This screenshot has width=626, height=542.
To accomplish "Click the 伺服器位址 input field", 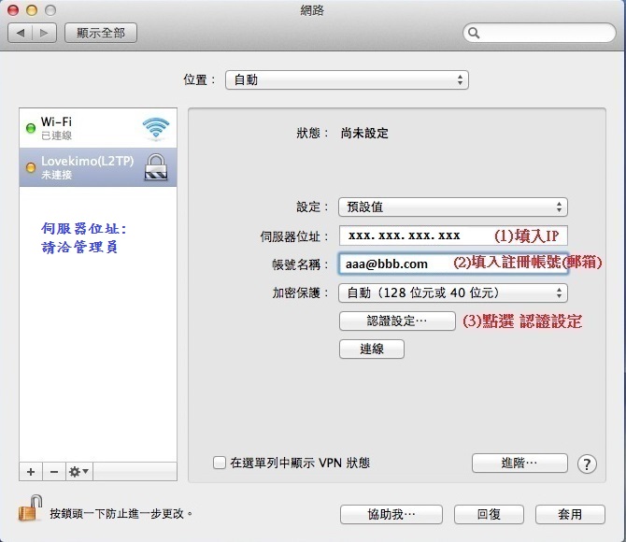I will coord(453,235).
